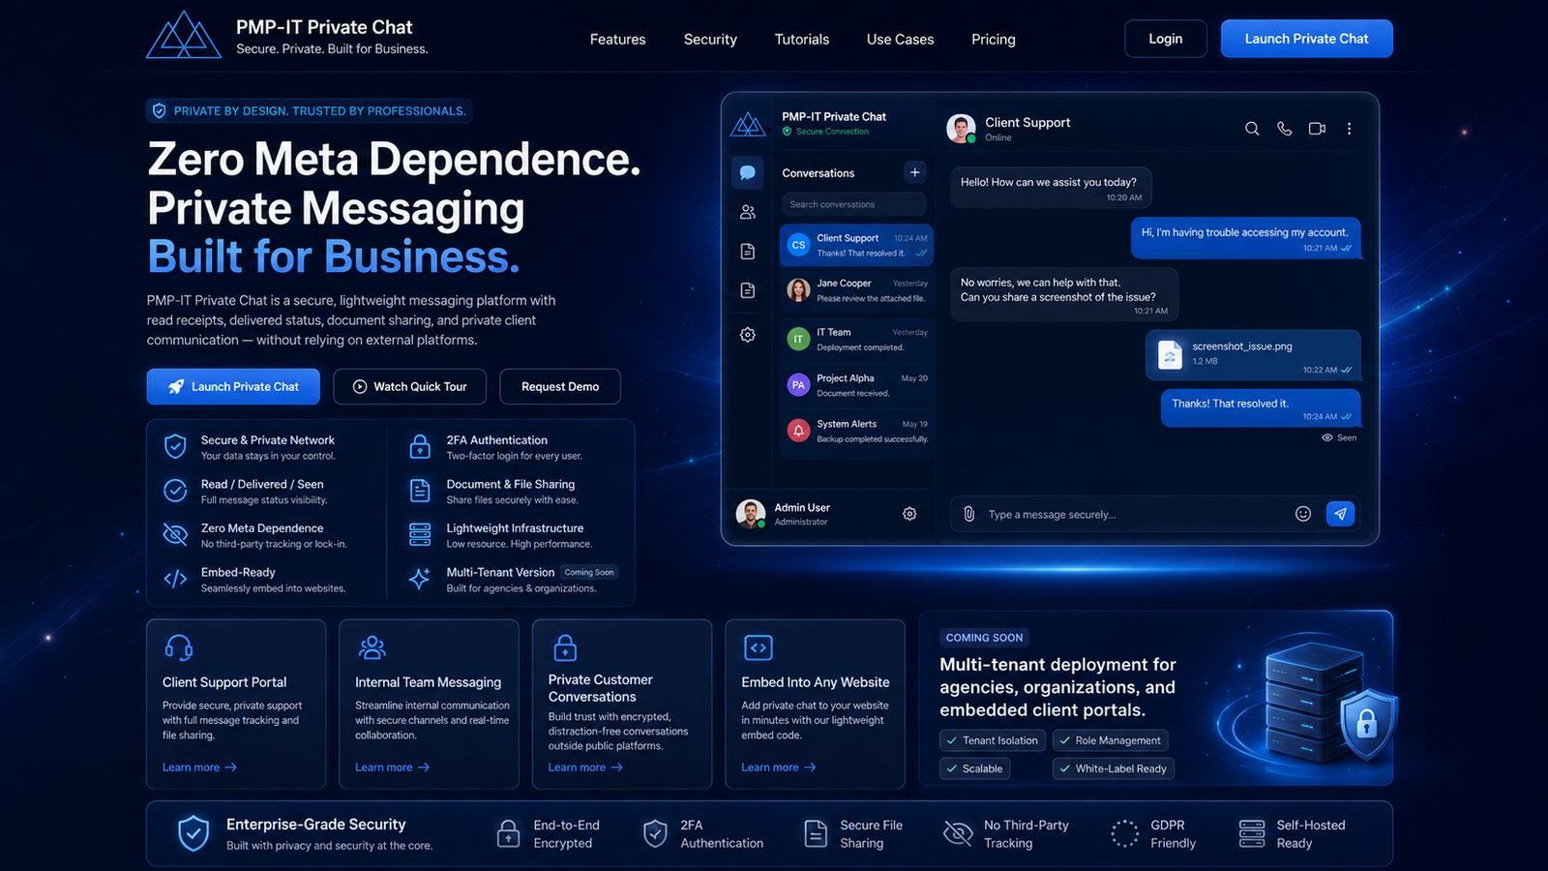This screenshot has height=871, width=1548.
Task: Open the settings gear in chat sidebar
Action: click(747, 335)
